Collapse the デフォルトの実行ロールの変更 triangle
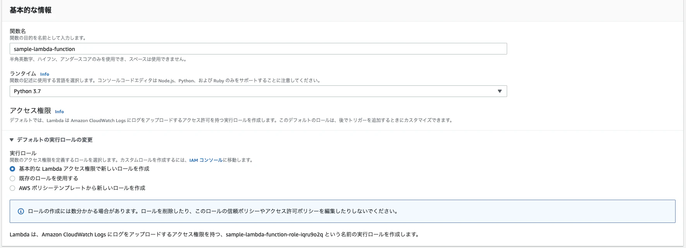This screenshot has height=248, width=686. 12,140
